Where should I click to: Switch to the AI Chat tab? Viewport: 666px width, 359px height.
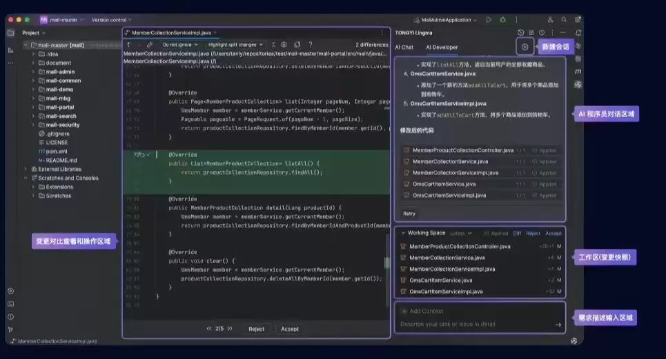404,47
